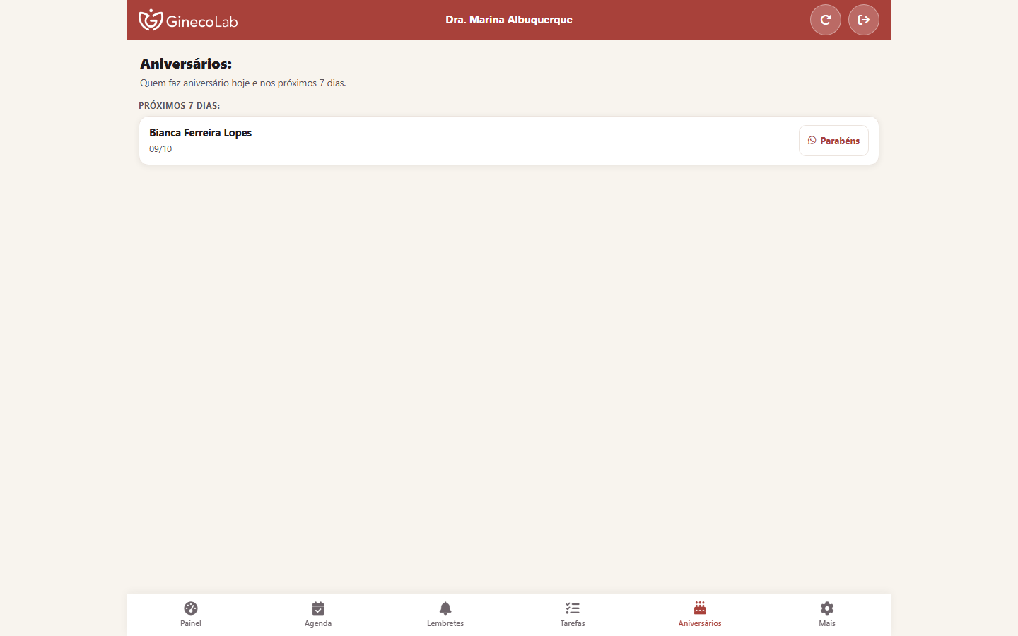Click the GinecoLab brand name text
This screenshot has height=636, width=1018.
coord(202,21)
